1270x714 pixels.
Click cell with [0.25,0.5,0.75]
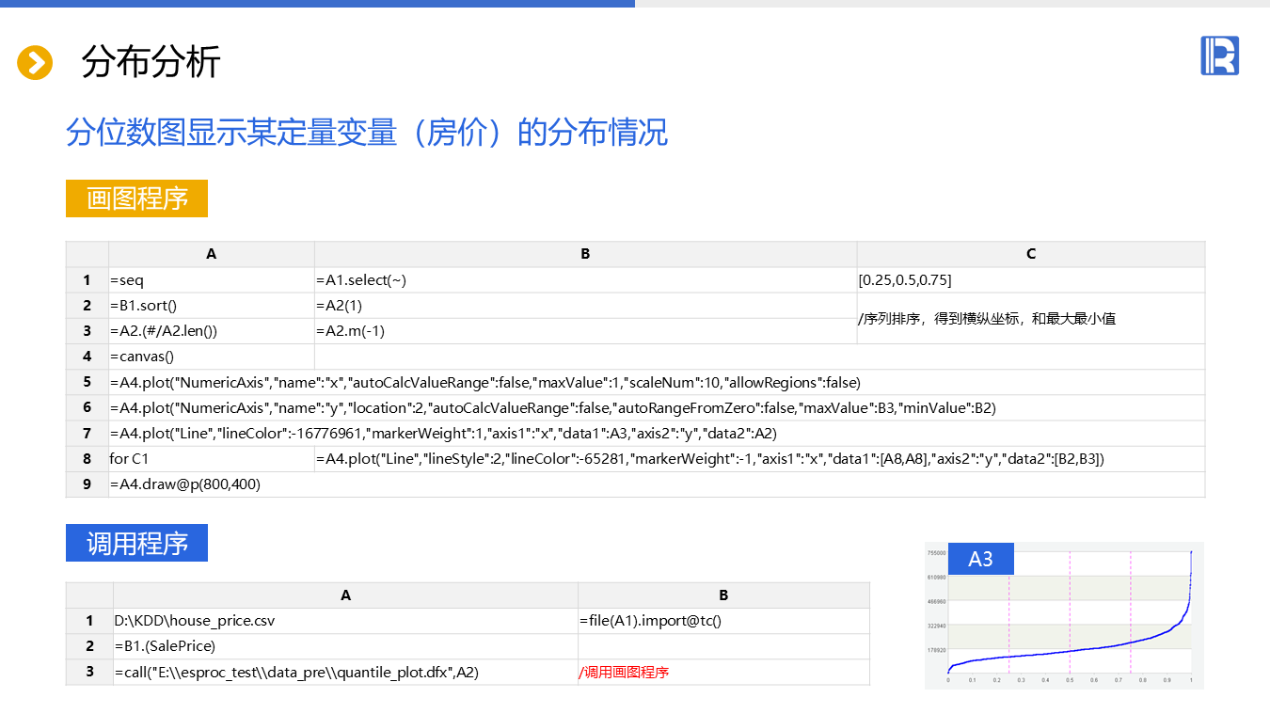coord(1030,280)
